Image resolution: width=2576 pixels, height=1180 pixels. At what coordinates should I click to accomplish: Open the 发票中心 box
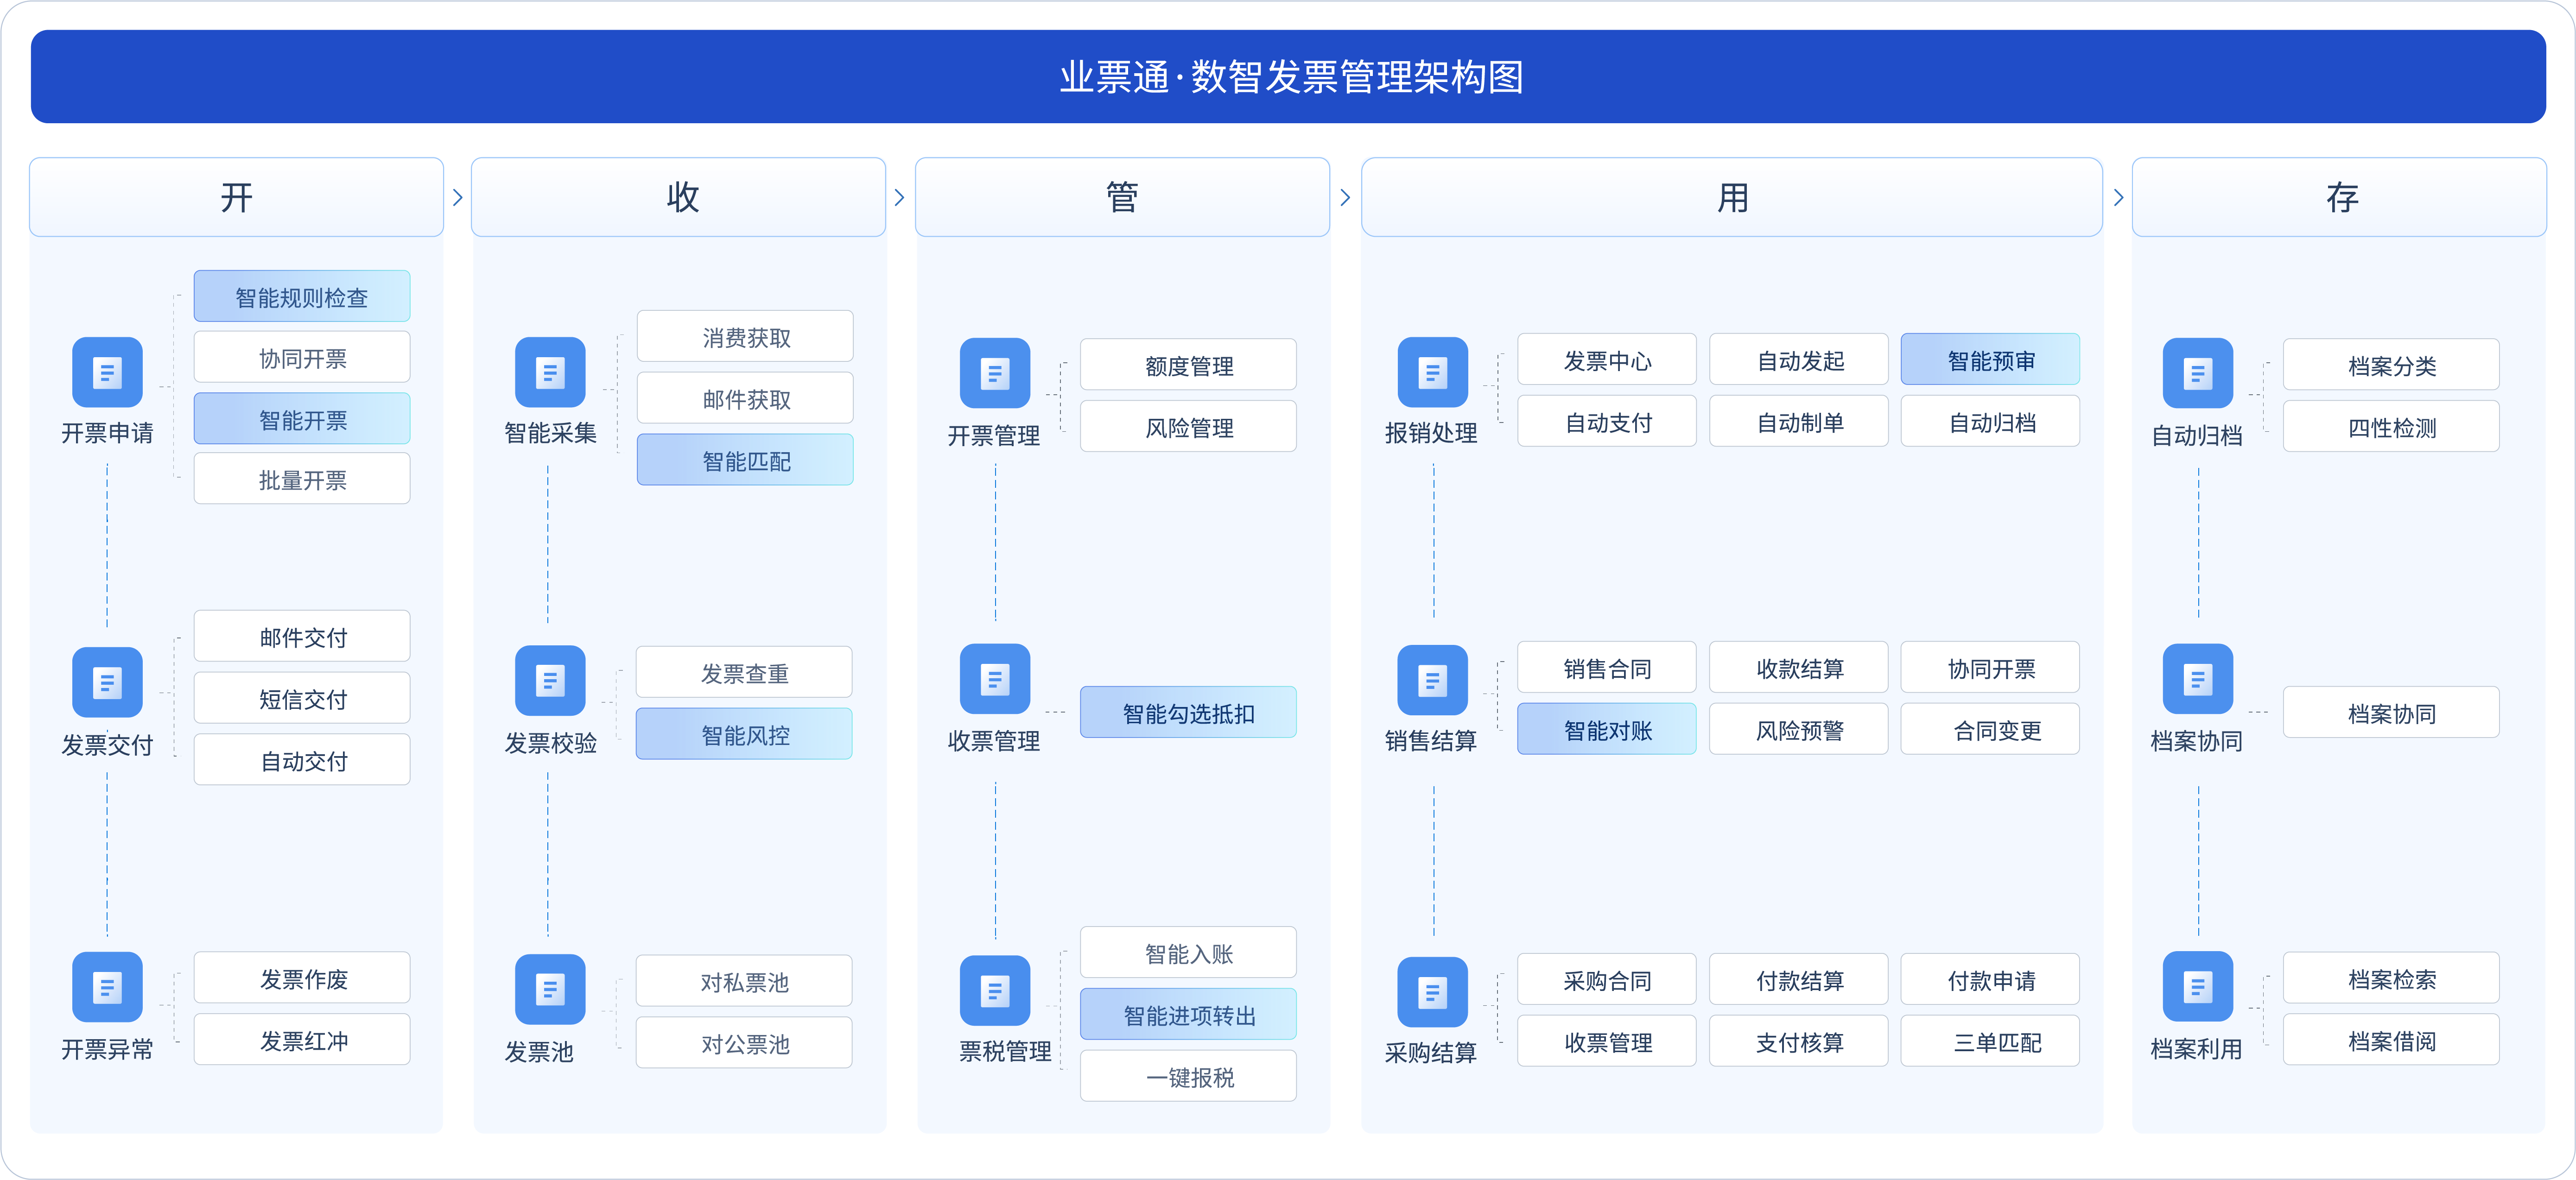[1607, 360]
